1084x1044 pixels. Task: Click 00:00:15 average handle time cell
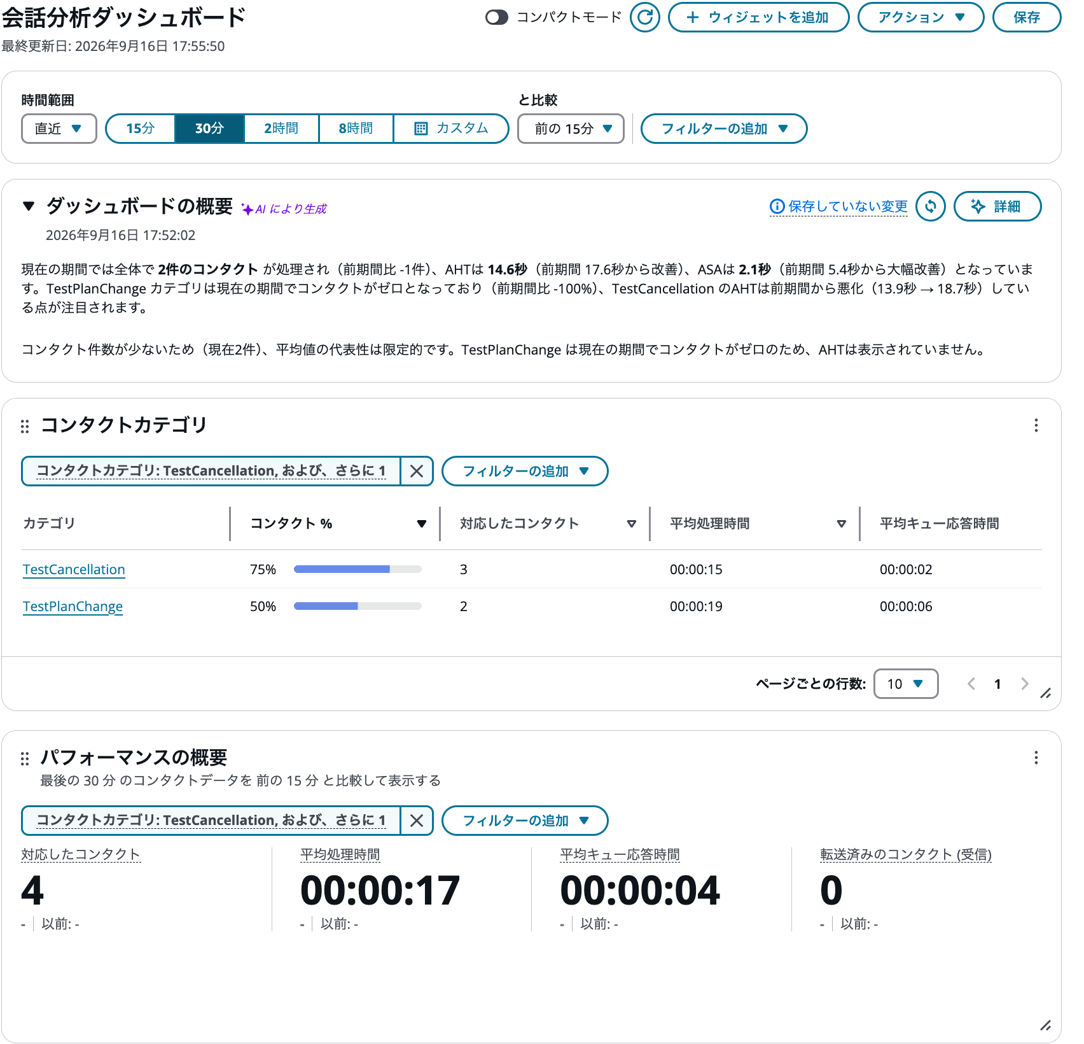point(696,569)
